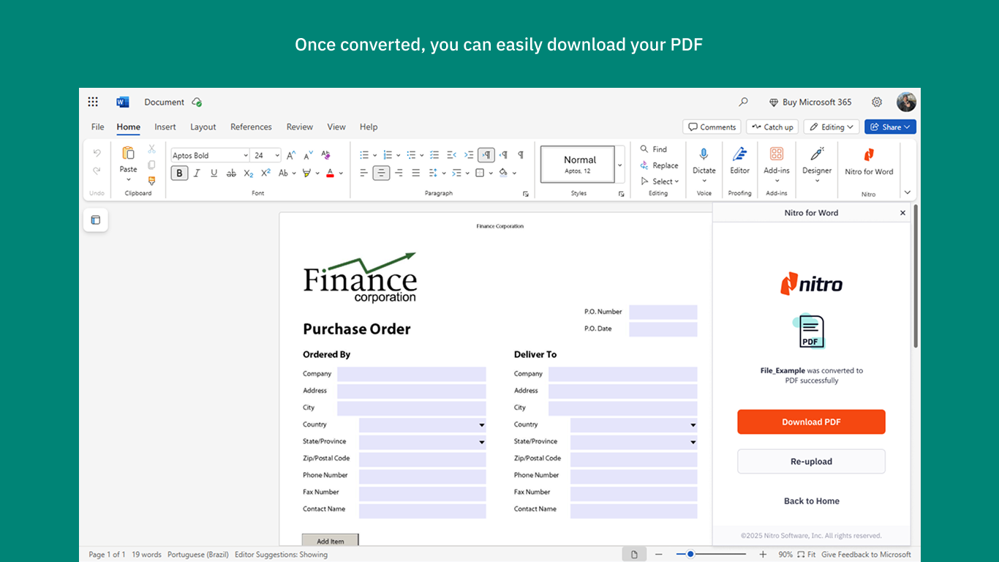The image size is (999, 562).
Task: Click the user profile picture
Action: [906, 102]
